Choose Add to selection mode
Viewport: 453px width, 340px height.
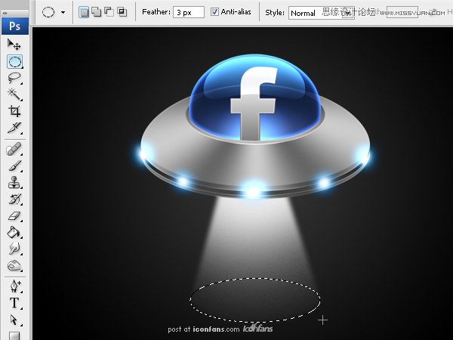point(96,12)
